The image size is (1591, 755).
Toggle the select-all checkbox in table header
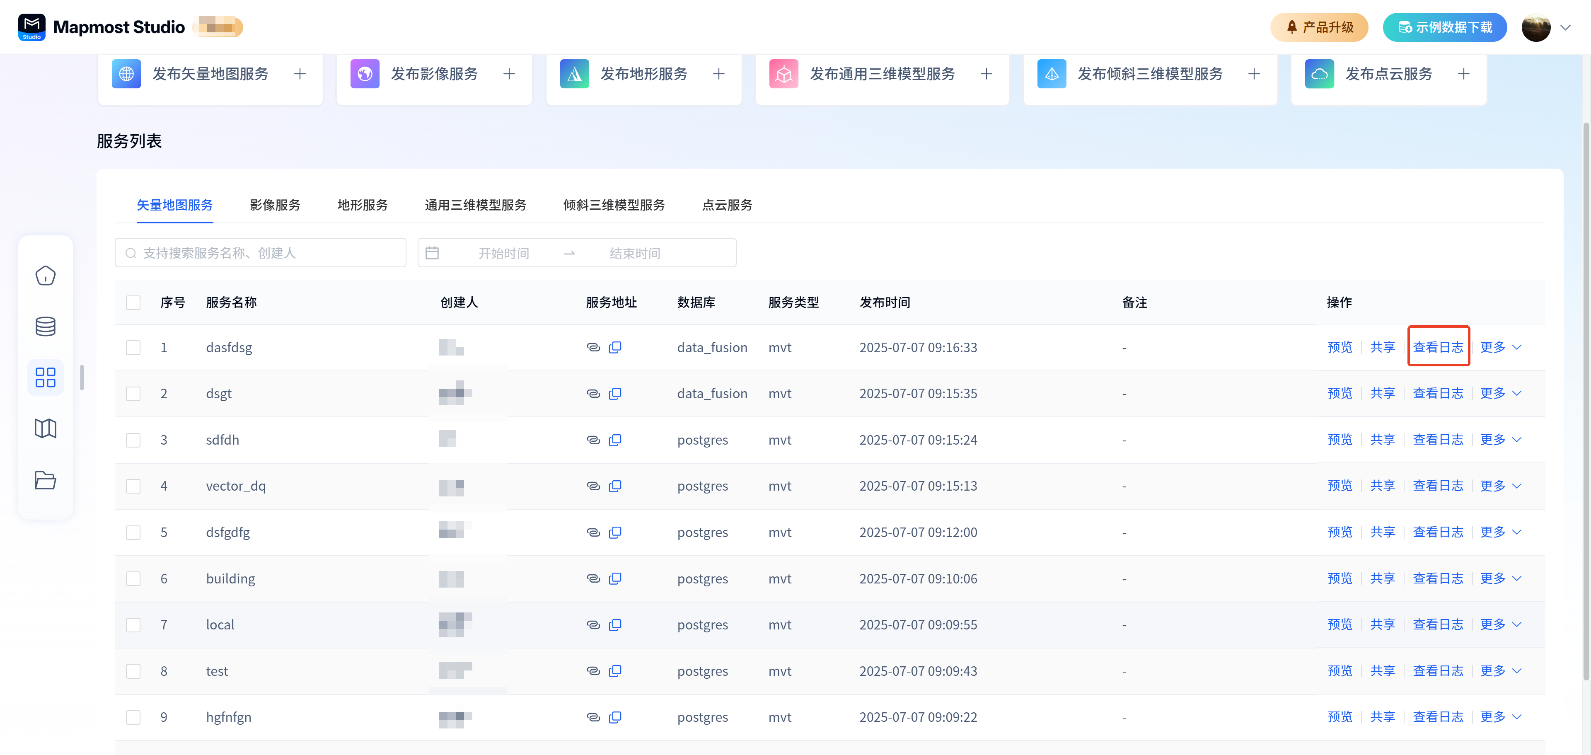(133, 303)
